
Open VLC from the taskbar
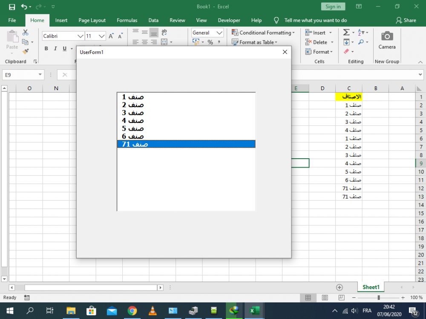pyautogui.click(x=153, y=311)
